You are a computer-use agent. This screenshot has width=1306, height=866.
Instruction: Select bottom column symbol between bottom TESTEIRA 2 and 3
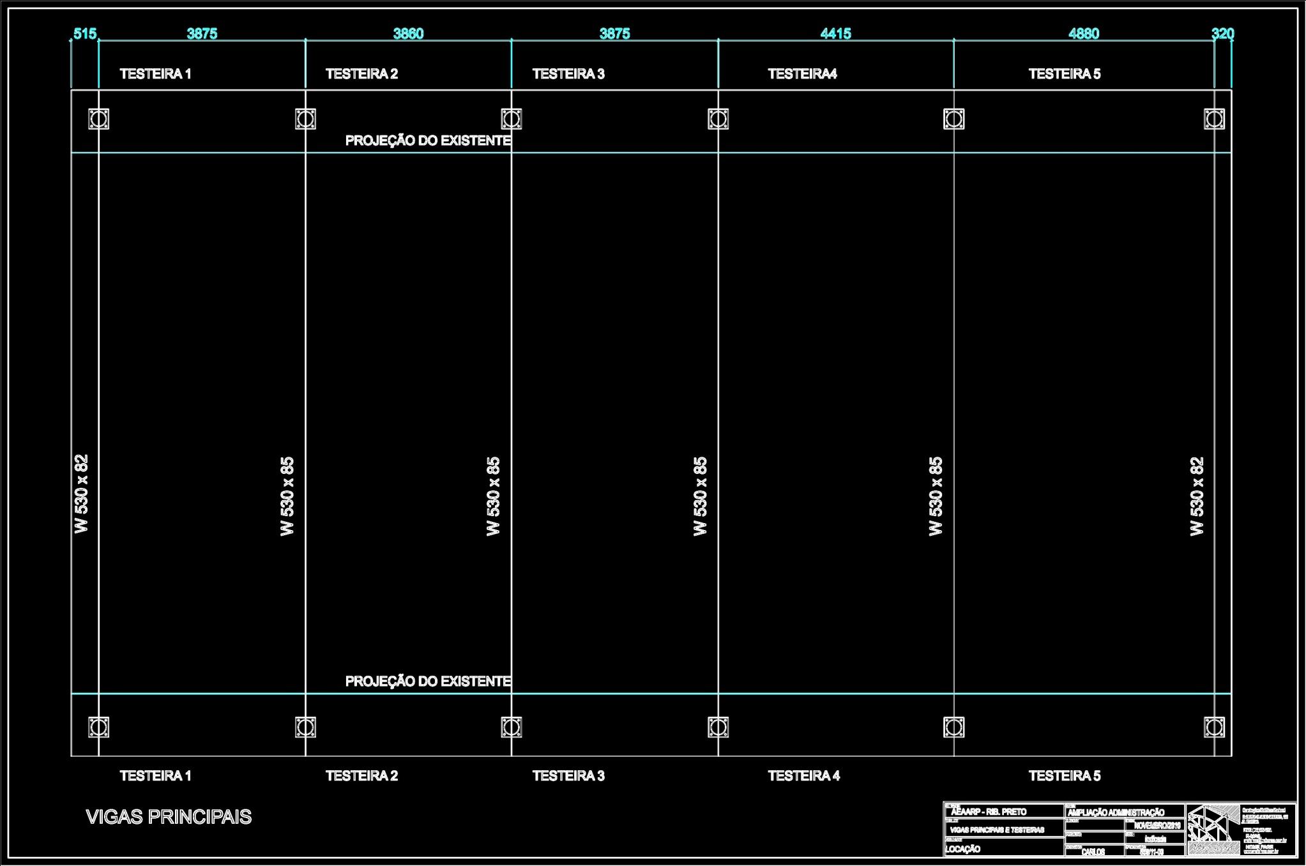512,727
